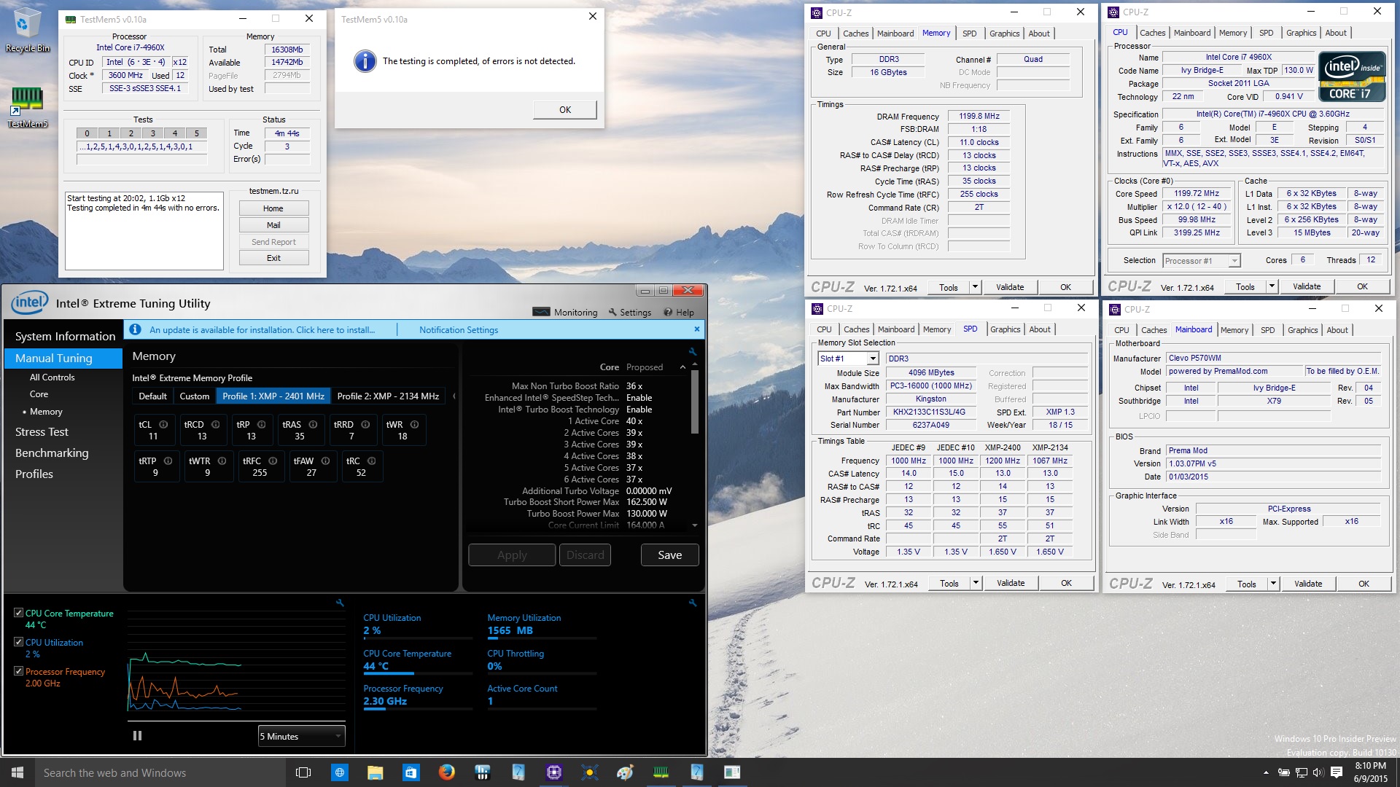Open Help in Extreme Tuning Utility header
Screen dimensions: 1400x787
coord(679,312)
